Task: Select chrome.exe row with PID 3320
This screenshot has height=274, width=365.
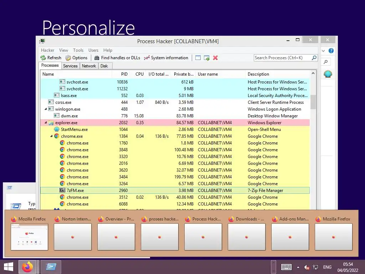Action: [175, 157]
